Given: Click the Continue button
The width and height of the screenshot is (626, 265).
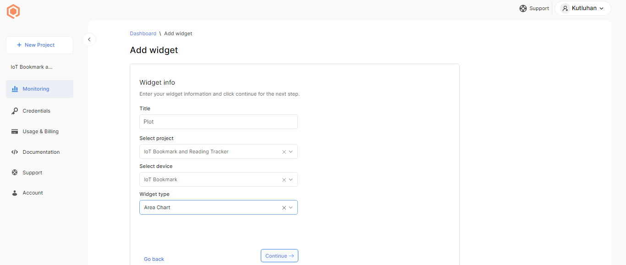Looking at the screenshot, I should (279, 256).
